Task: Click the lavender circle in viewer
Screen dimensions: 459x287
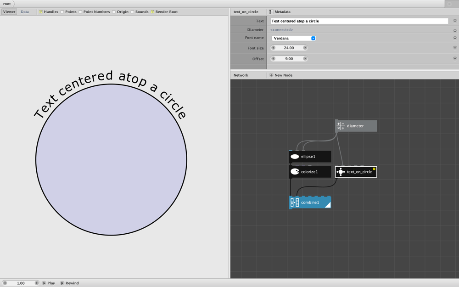Action: pyautogui.click(x=111, y=160)
